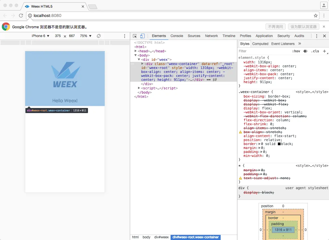Select div#weex in the breadcrumb bar
Screen dimensions: 329x240
[161, 237]
